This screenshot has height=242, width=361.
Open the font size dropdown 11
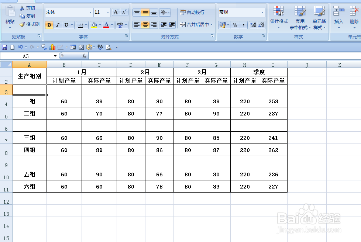click(x=108, y=12)
